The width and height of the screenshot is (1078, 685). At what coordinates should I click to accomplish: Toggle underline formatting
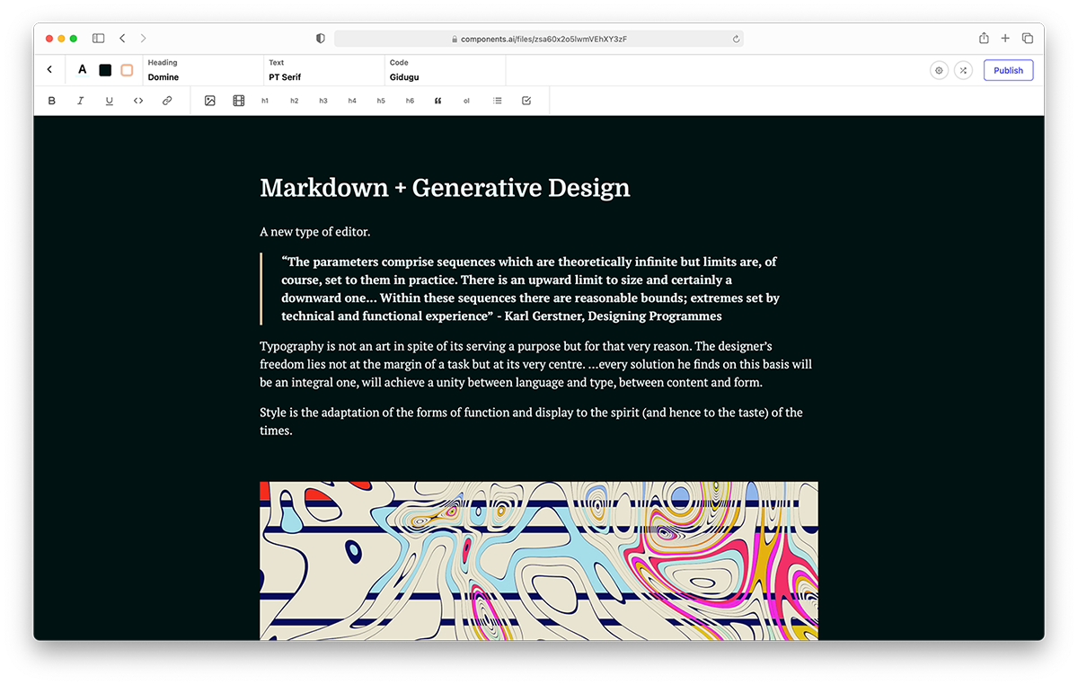tap(109, 101)
